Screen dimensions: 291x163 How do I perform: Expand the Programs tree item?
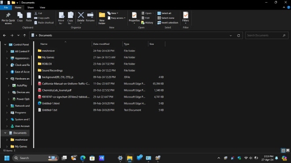click(x=7, y=112)
